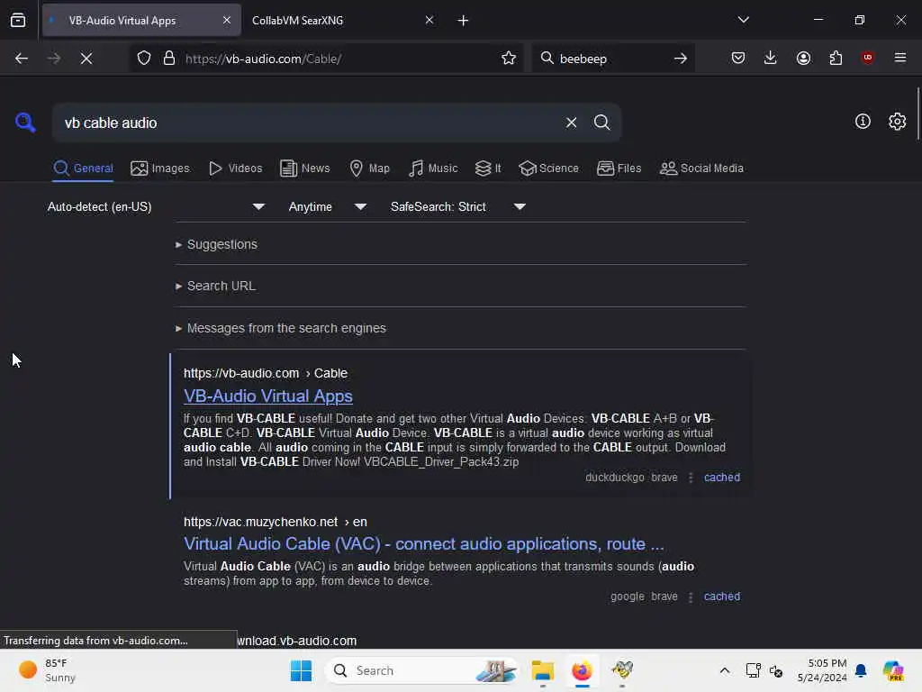Open Firefox account menu
Screen dimensions: 922x692
click(803, 58)
